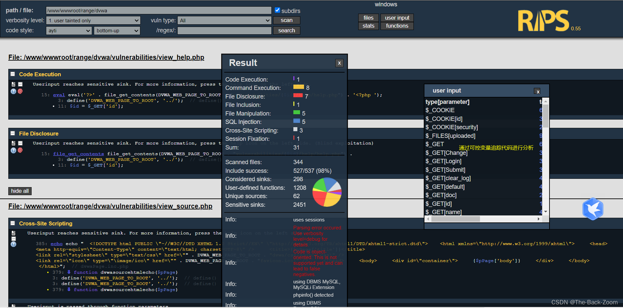This screenshot has height=308, width=623.
Task: Collapse the Code Execution category
Action: pos(13,74)
